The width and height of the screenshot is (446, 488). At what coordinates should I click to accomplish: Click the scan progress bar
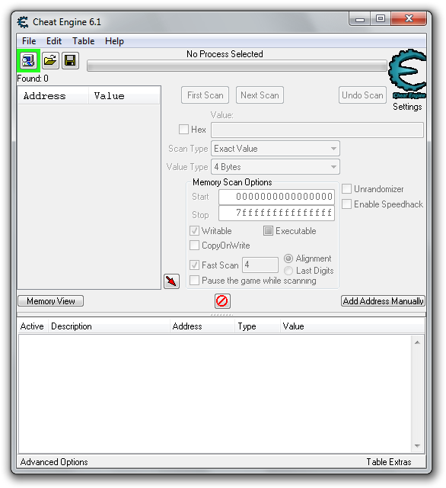tap(237, 66)
